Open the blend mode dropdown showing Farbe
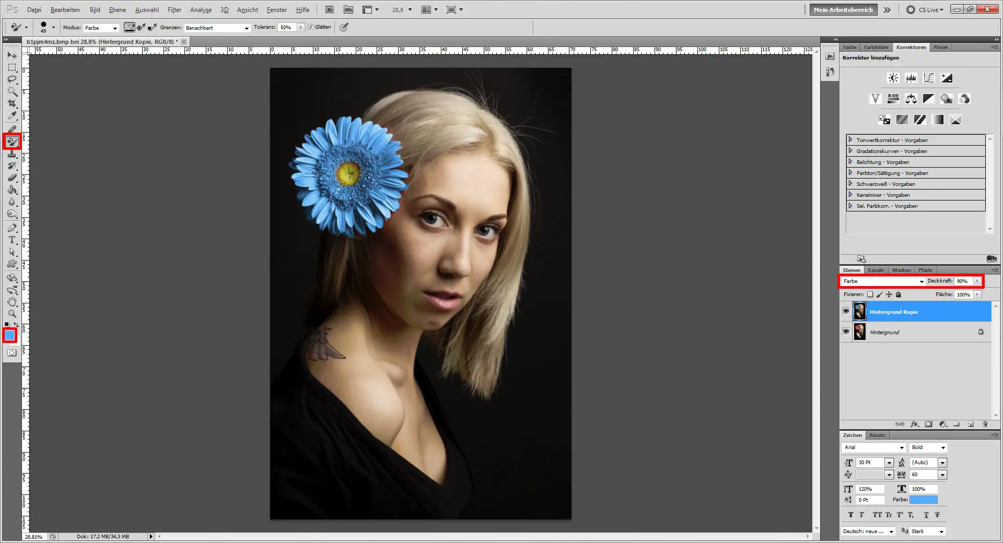The image size is (1003, 543). click(882, 281)
